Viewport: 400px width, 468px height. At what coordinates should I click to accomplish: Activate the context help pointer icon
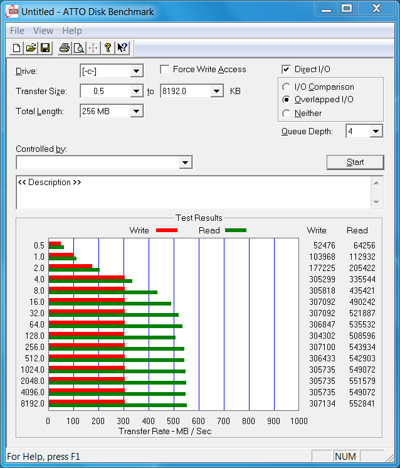[x=122, y=48]
